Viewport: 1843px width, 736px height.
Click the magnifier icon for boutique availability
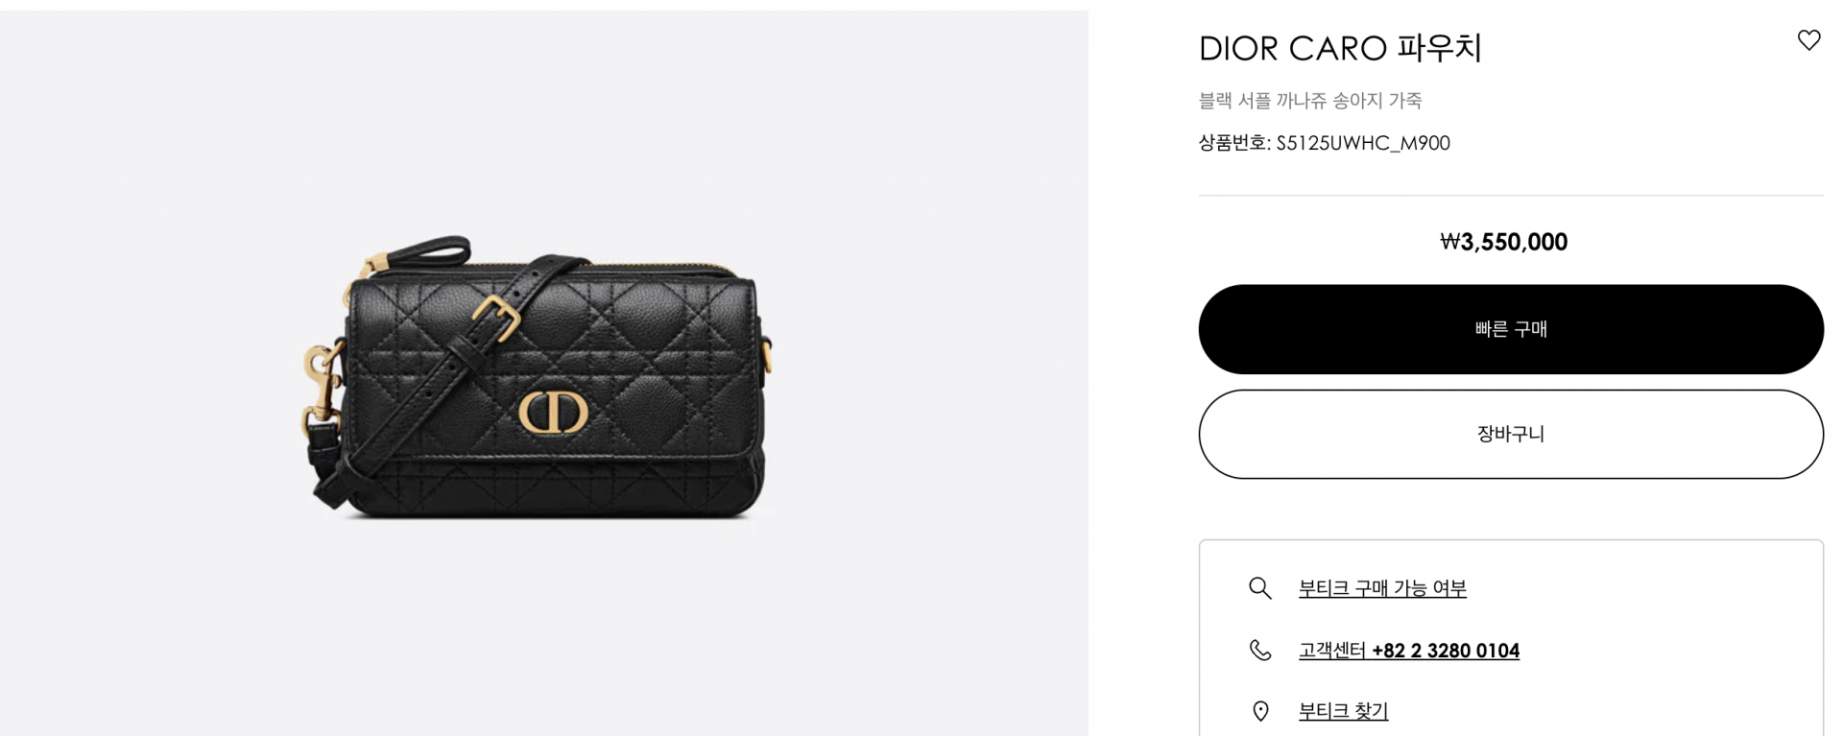coord(1260,588)
